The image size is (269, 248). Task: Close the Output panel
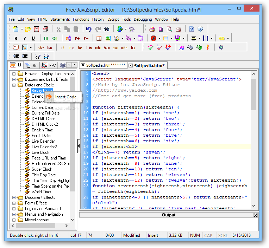(256, 215)
